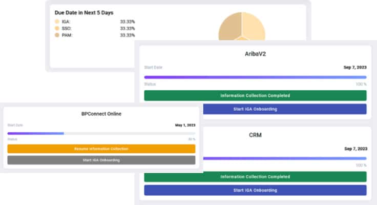Image resolution: width=377 pixels, height=205 pixels.
Task: Open the AribaV2 card title
Action: point(255,54)
